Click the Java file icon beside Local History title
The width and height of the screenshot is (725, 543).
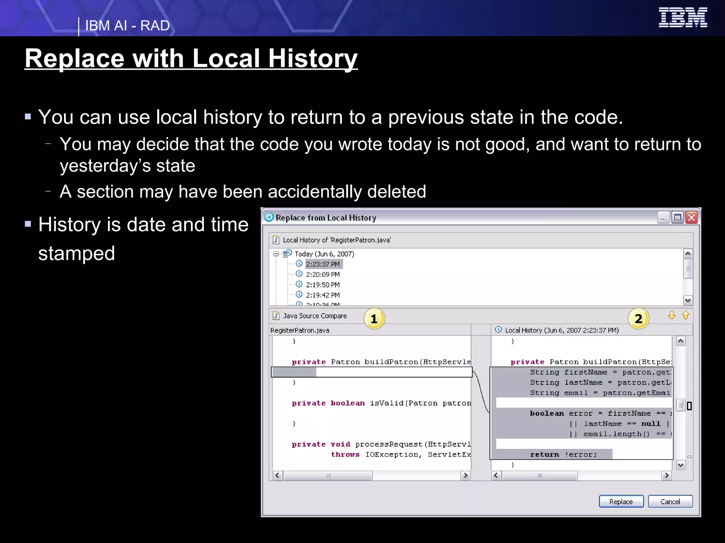click(276, 240)
